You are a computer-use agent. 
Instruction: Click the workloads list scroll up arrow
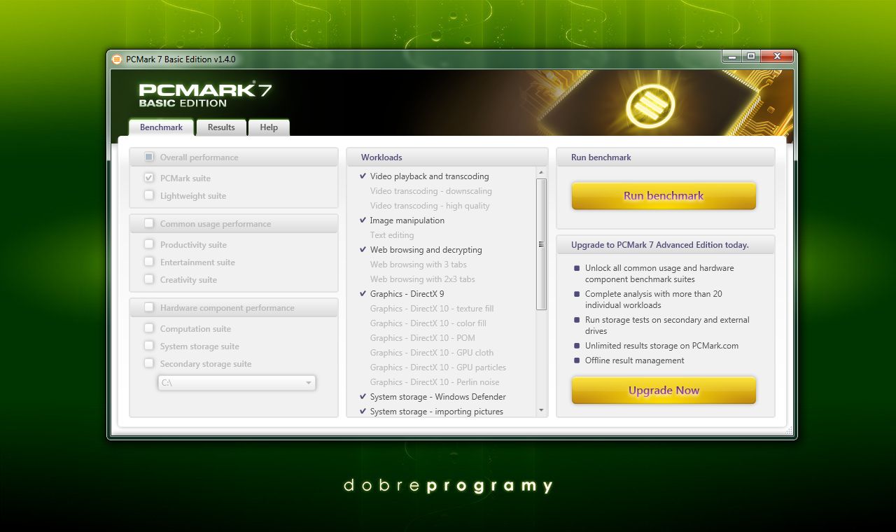(541, 172)
